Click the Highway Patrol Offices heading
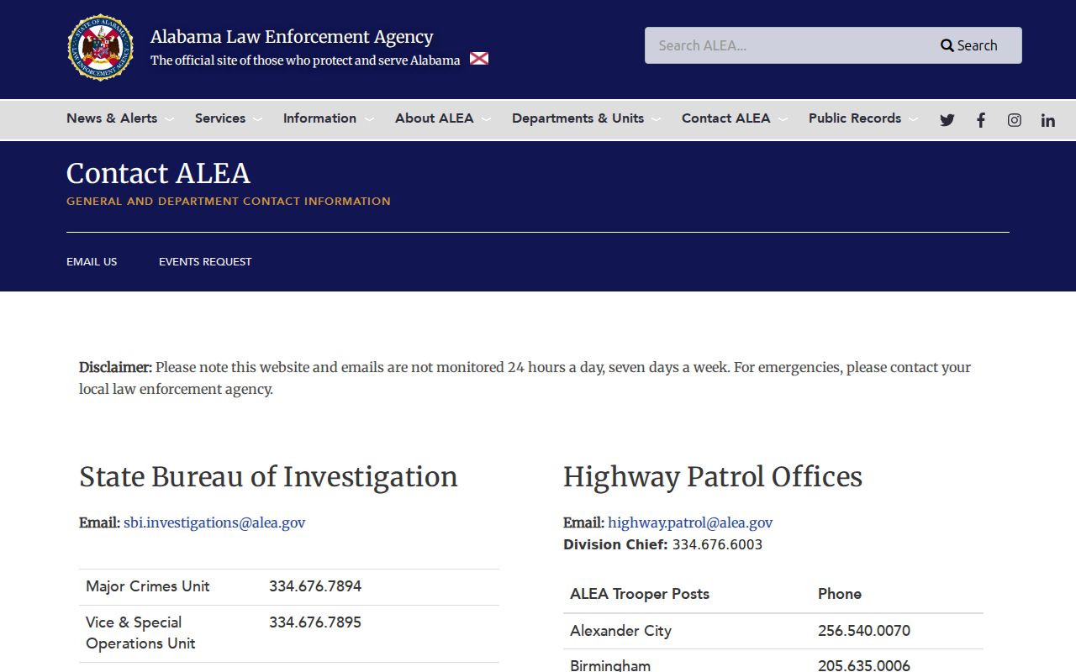The height and width of the screenshot is (672, 1076). [x=713, y=477]
